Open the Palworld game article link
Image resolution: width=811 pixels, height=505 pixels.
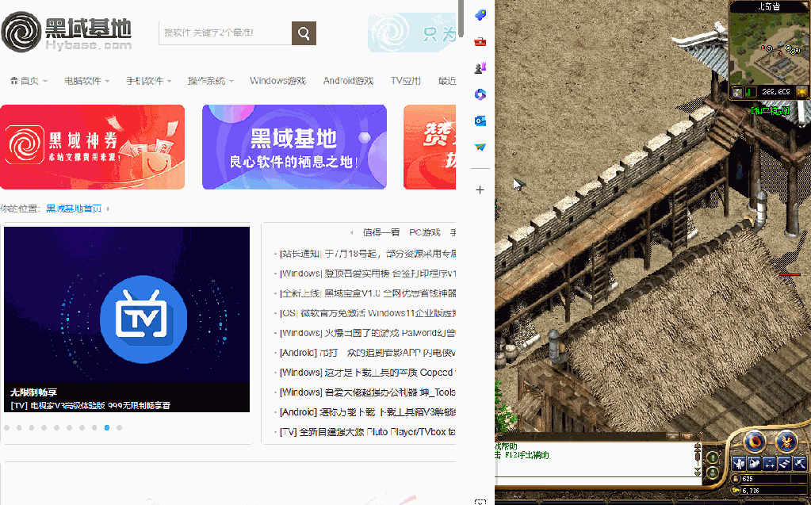(367, 333)
